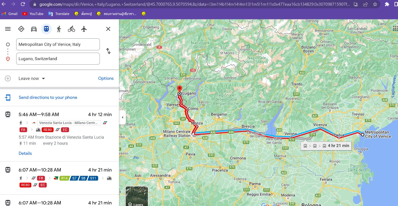Click the Lugano, Switzerland destination field

click(x=58, y=59)
